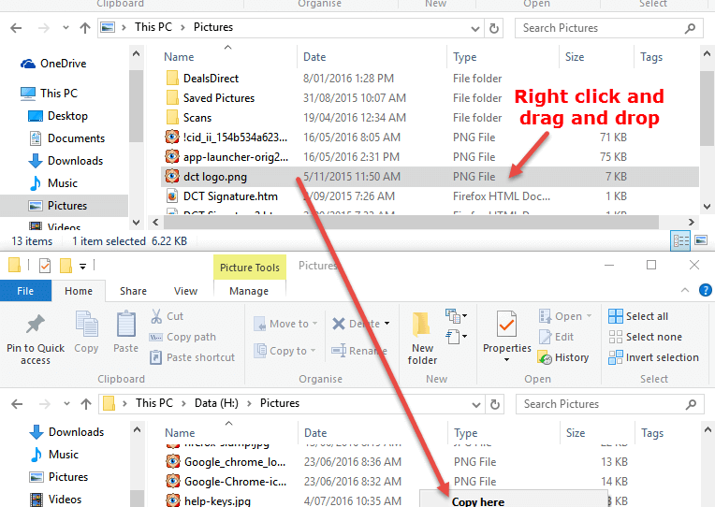Open lower recent locations dropdown arrow
This screenshot has height=507, width=715.
click(66, 404)
